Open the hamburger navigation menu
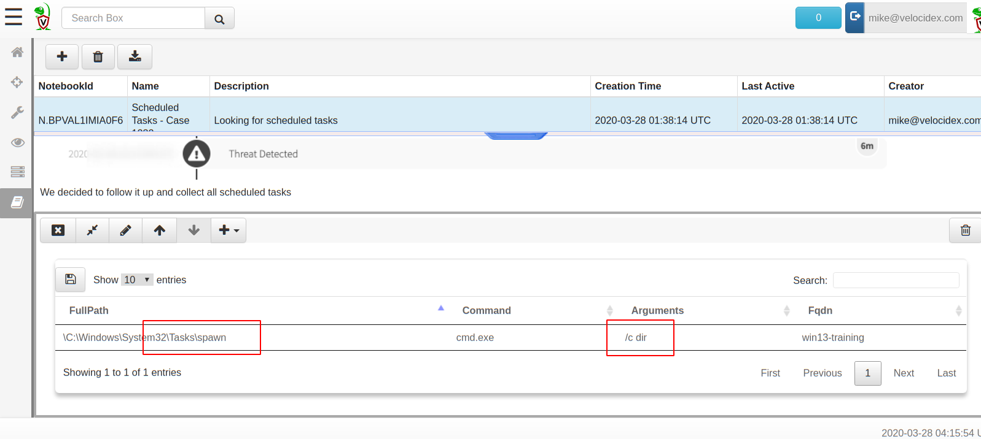Viewport: 981px width, 439px height. [14, 17]
